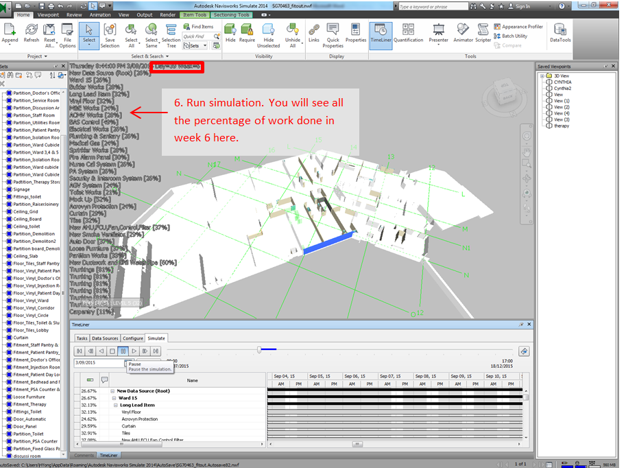Open the Animator tool

[463, 33]
